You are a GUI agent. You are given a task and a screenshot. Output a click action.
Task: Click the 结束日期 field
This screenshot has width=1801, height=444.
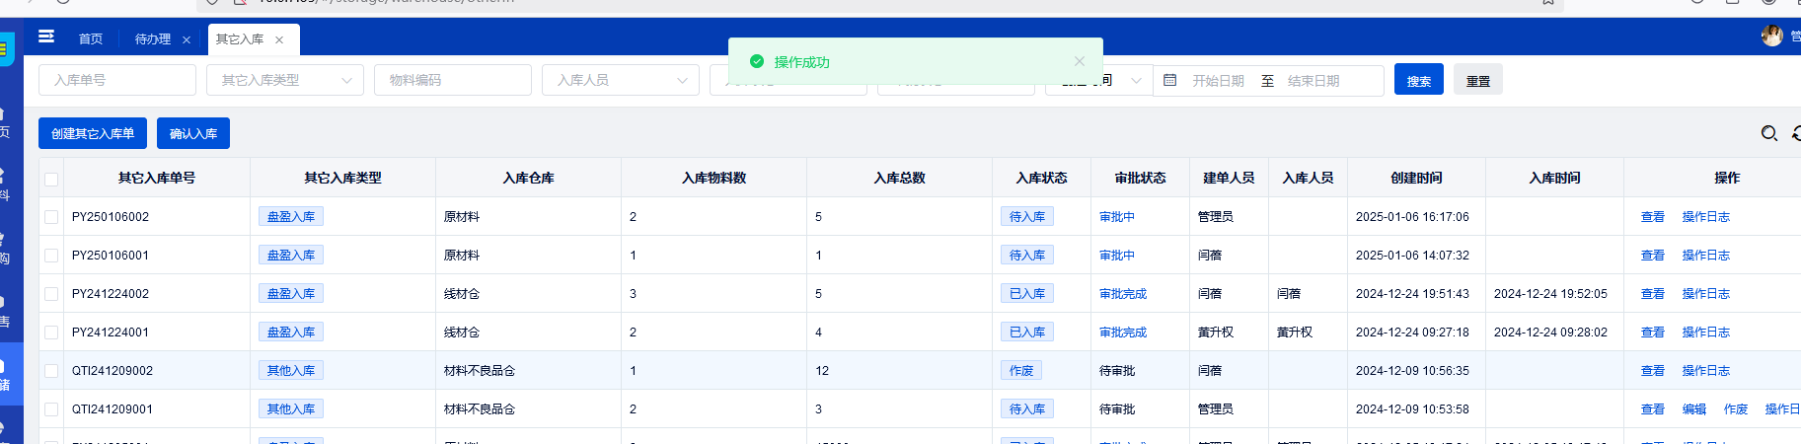click(1313, 81)
